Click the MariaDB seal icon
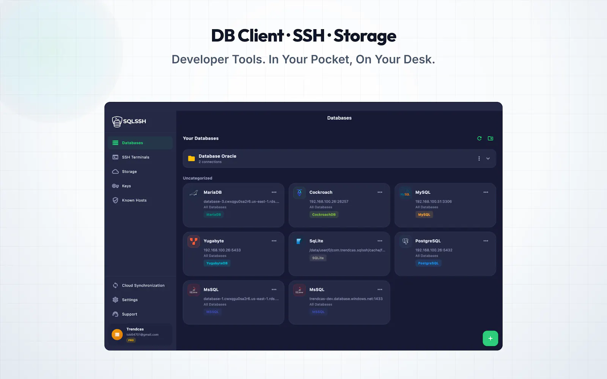Image resolution: width=607 pixels, height=379 pixels. [x=193, y=193]
